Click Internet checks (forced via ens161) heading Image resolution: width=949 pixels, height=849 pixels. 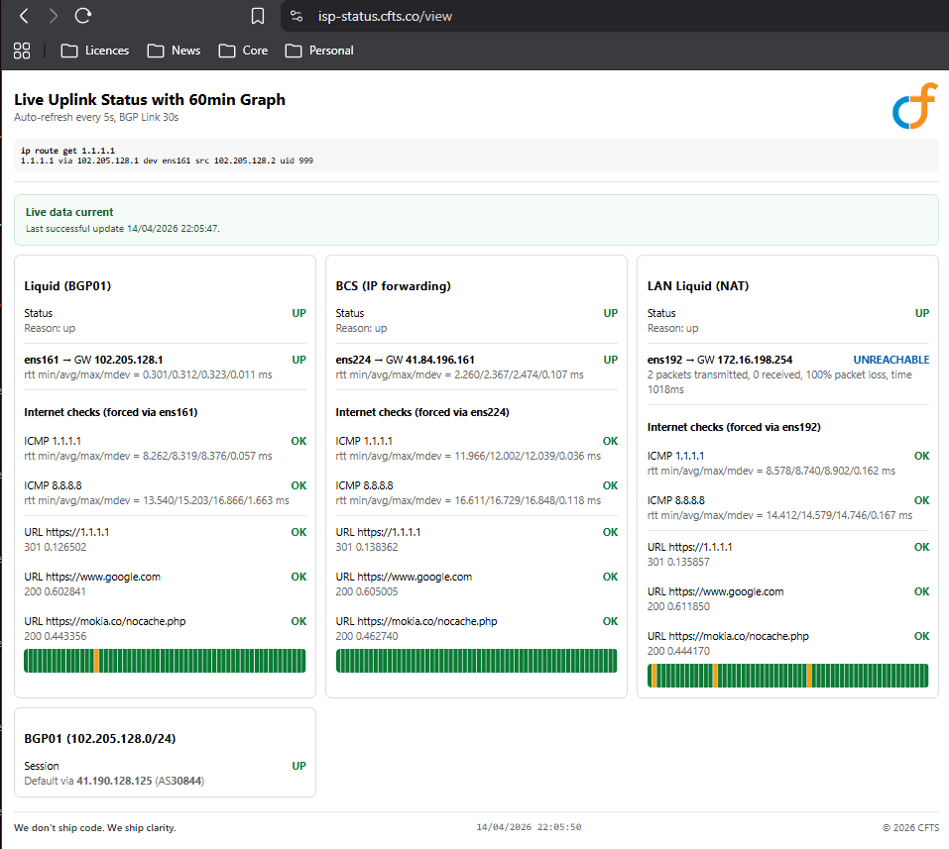click(111, 412)
